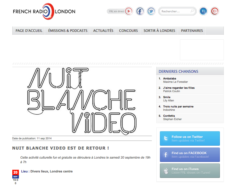Image resolution: width=228 pixels, height=186 pixels.
Task: Click Lieu : Divers lieux, Londres centre
Action: 47,172
